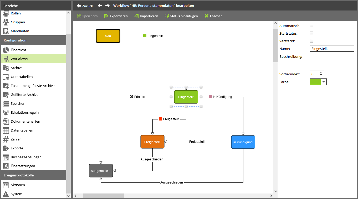Click the Zusammengefasste Archive folder icon
Viewport: 358px width, 199px height.
click(x=6, y=86)
